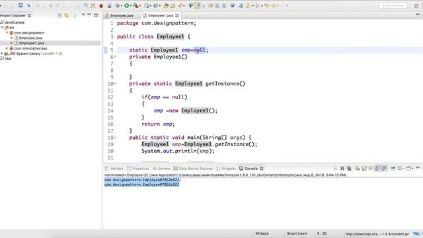Click the Open Task icon
423x238 pixels.
click(x=173, y=5)
